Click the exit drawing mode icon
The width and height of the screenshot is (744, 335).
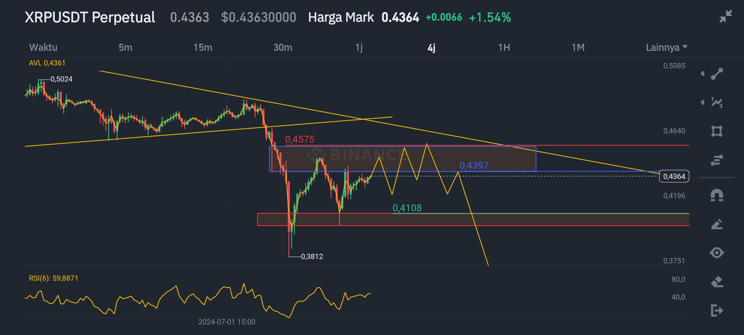pyautogui.click(x=717, y=310)
